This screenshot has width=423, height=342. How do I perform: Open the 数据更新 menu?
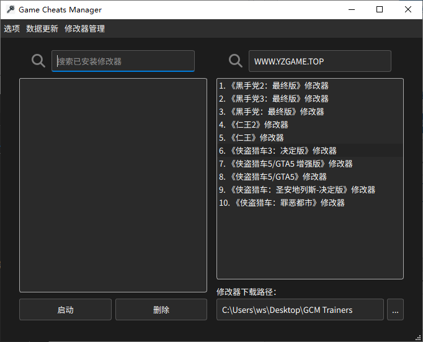42,28
